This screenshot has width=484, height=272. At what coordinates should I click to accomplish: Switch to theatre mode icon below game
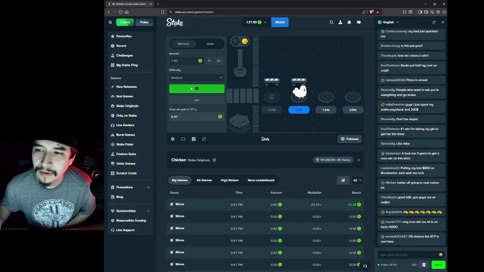click(183, 139)
